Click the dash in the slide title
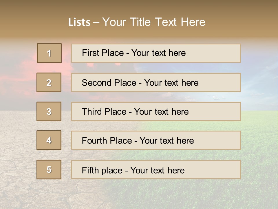The width and height of the screenshot is (278, 209). pos(96,22)
